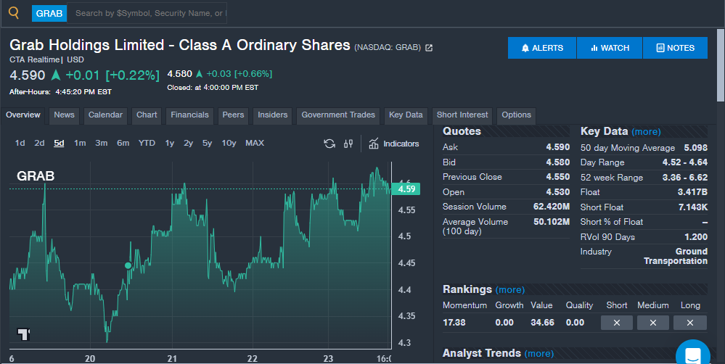Screen dimensions: 725x364
Task: Click the ALERTS bell button
Action: pyautogui.click(x=542, y=48)
